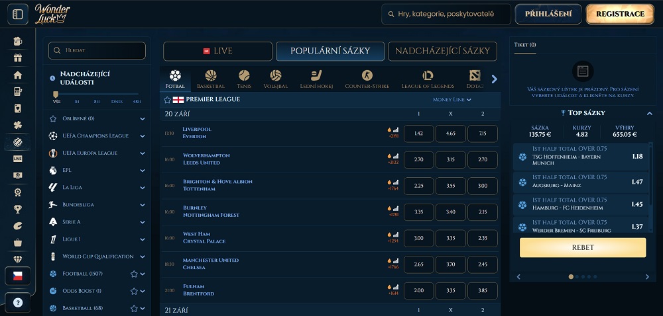Screen dimensions: 663x316
Task: Open the diamond VIP sidebar icon
Action: 18,259
